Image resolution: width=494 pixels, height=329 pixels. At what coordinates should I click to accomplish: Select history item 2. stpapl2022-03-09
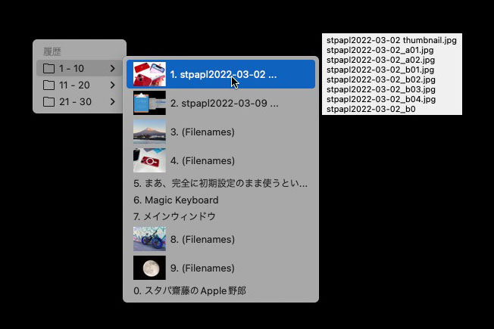coord(220,103)
